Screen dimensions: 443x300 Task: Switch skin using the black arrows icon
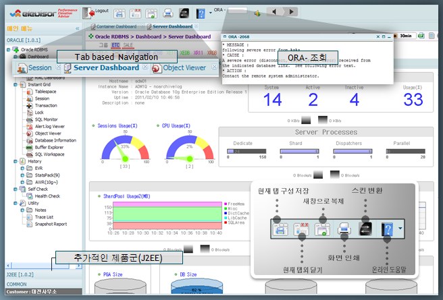tap(184, 13)
